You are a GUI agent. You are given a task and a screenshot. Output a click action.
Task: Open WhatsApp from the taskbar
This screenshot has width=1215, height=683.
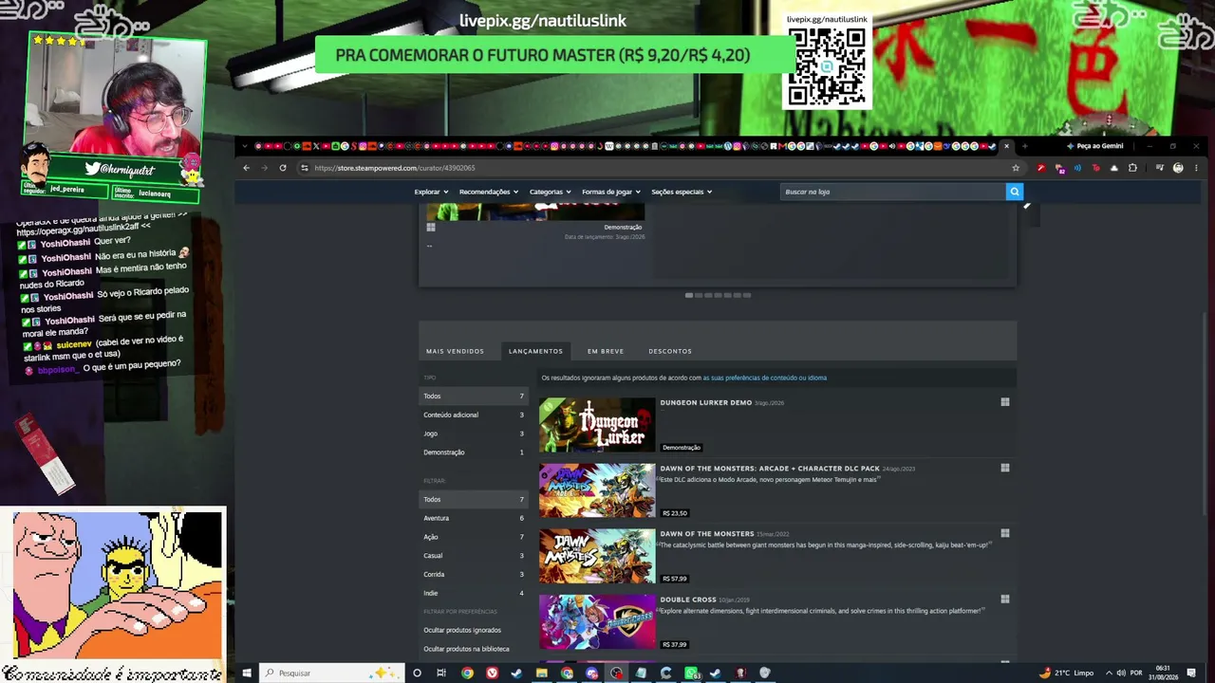[691, 673]
